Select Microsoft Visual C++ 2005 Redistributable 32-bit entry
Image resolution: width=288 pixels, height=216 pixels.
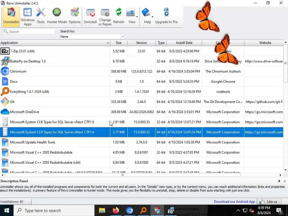(41, 152)
